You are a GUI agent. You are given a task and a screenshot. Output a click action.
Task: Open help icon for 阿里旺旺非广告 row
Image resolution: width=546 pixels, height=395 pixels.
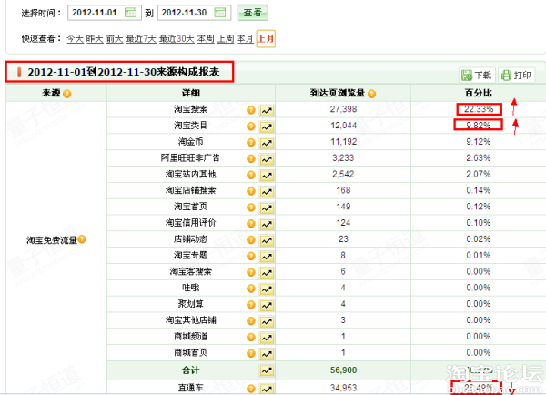pos(251,159)
